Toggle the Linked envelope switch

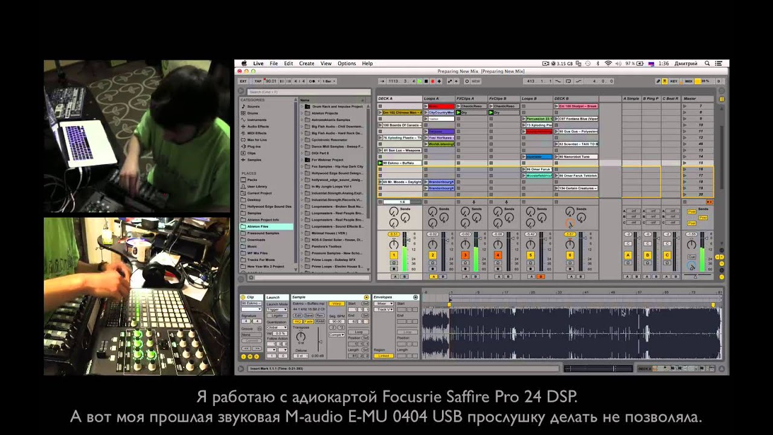[383, 356]
